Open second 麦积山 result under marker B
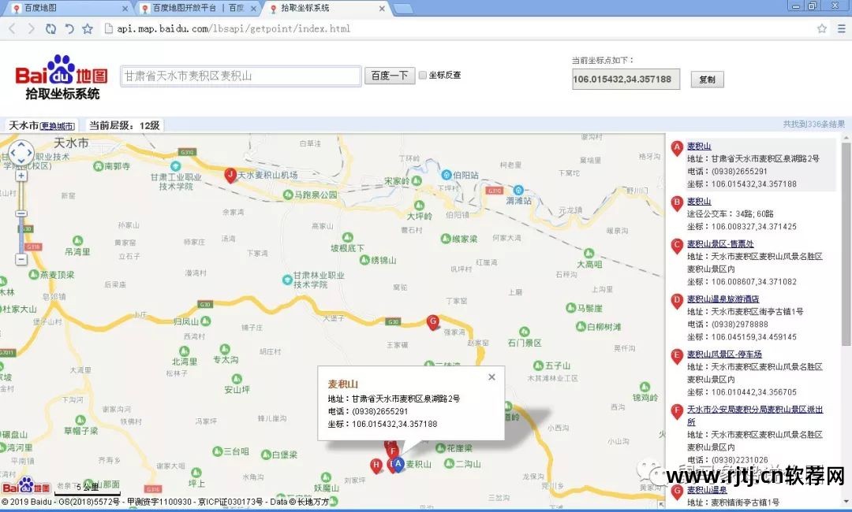 point(699,201)
